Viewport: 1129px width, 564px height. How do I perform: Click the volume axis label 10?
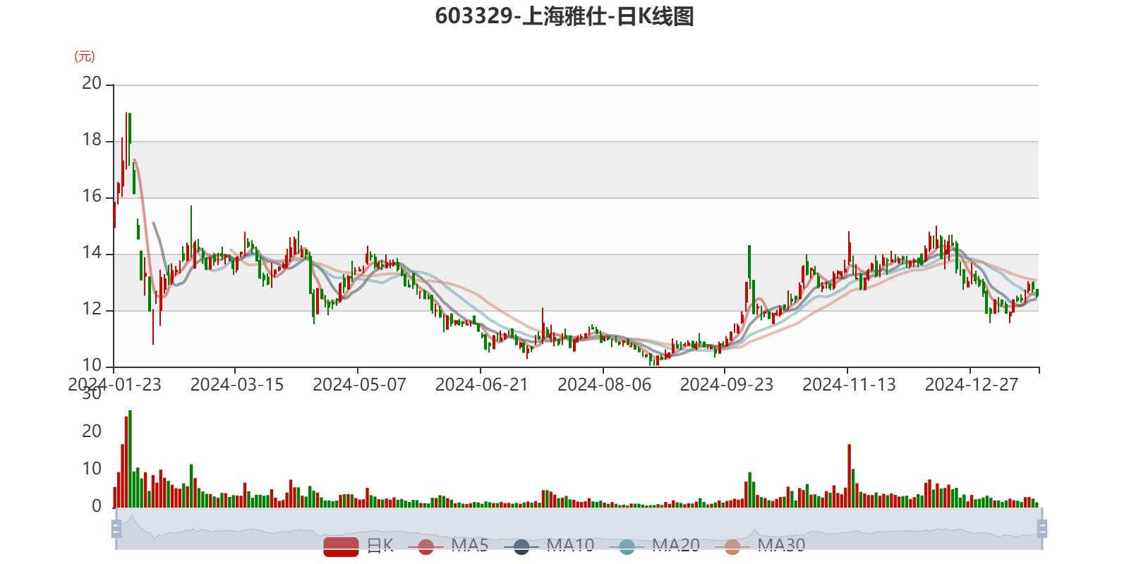pyautogui.click(x=92, y=470)
